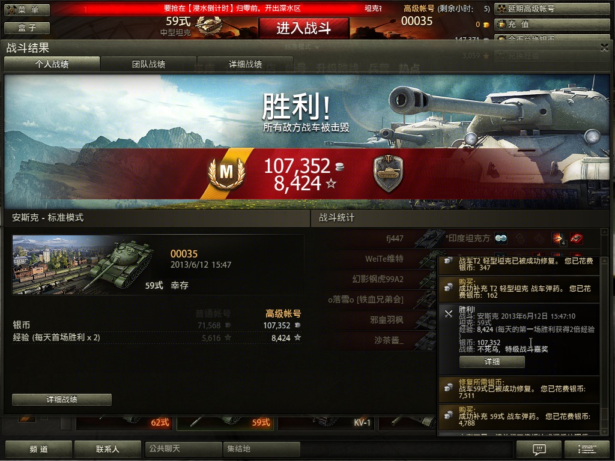The width and height of the screenshot is (615, 461).
Task: Open the chat speech bubble icon
Action: [539, 449]
